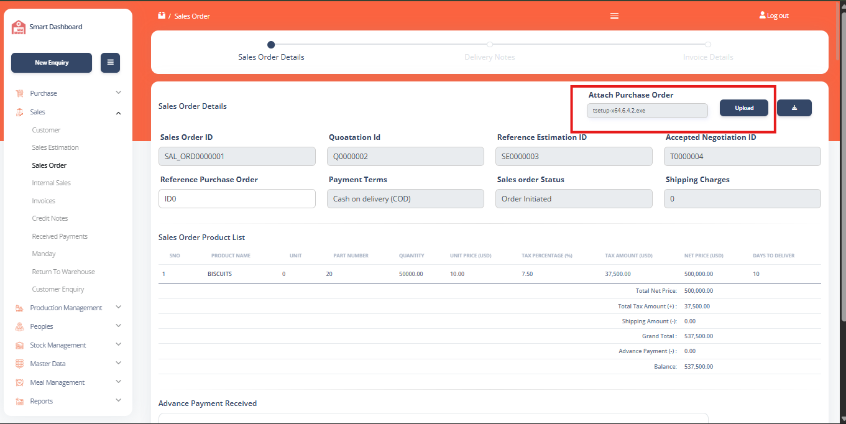Go to Invoices in the sidebar
The height and width of the screenshot is (424, 846).
pos(44,201)
